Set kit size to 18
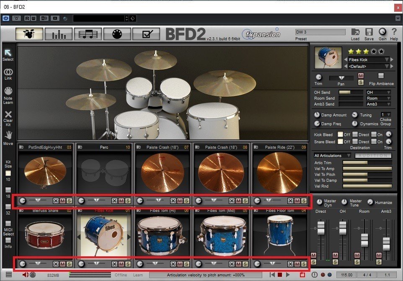403x281 pixels. click(8, 190)
